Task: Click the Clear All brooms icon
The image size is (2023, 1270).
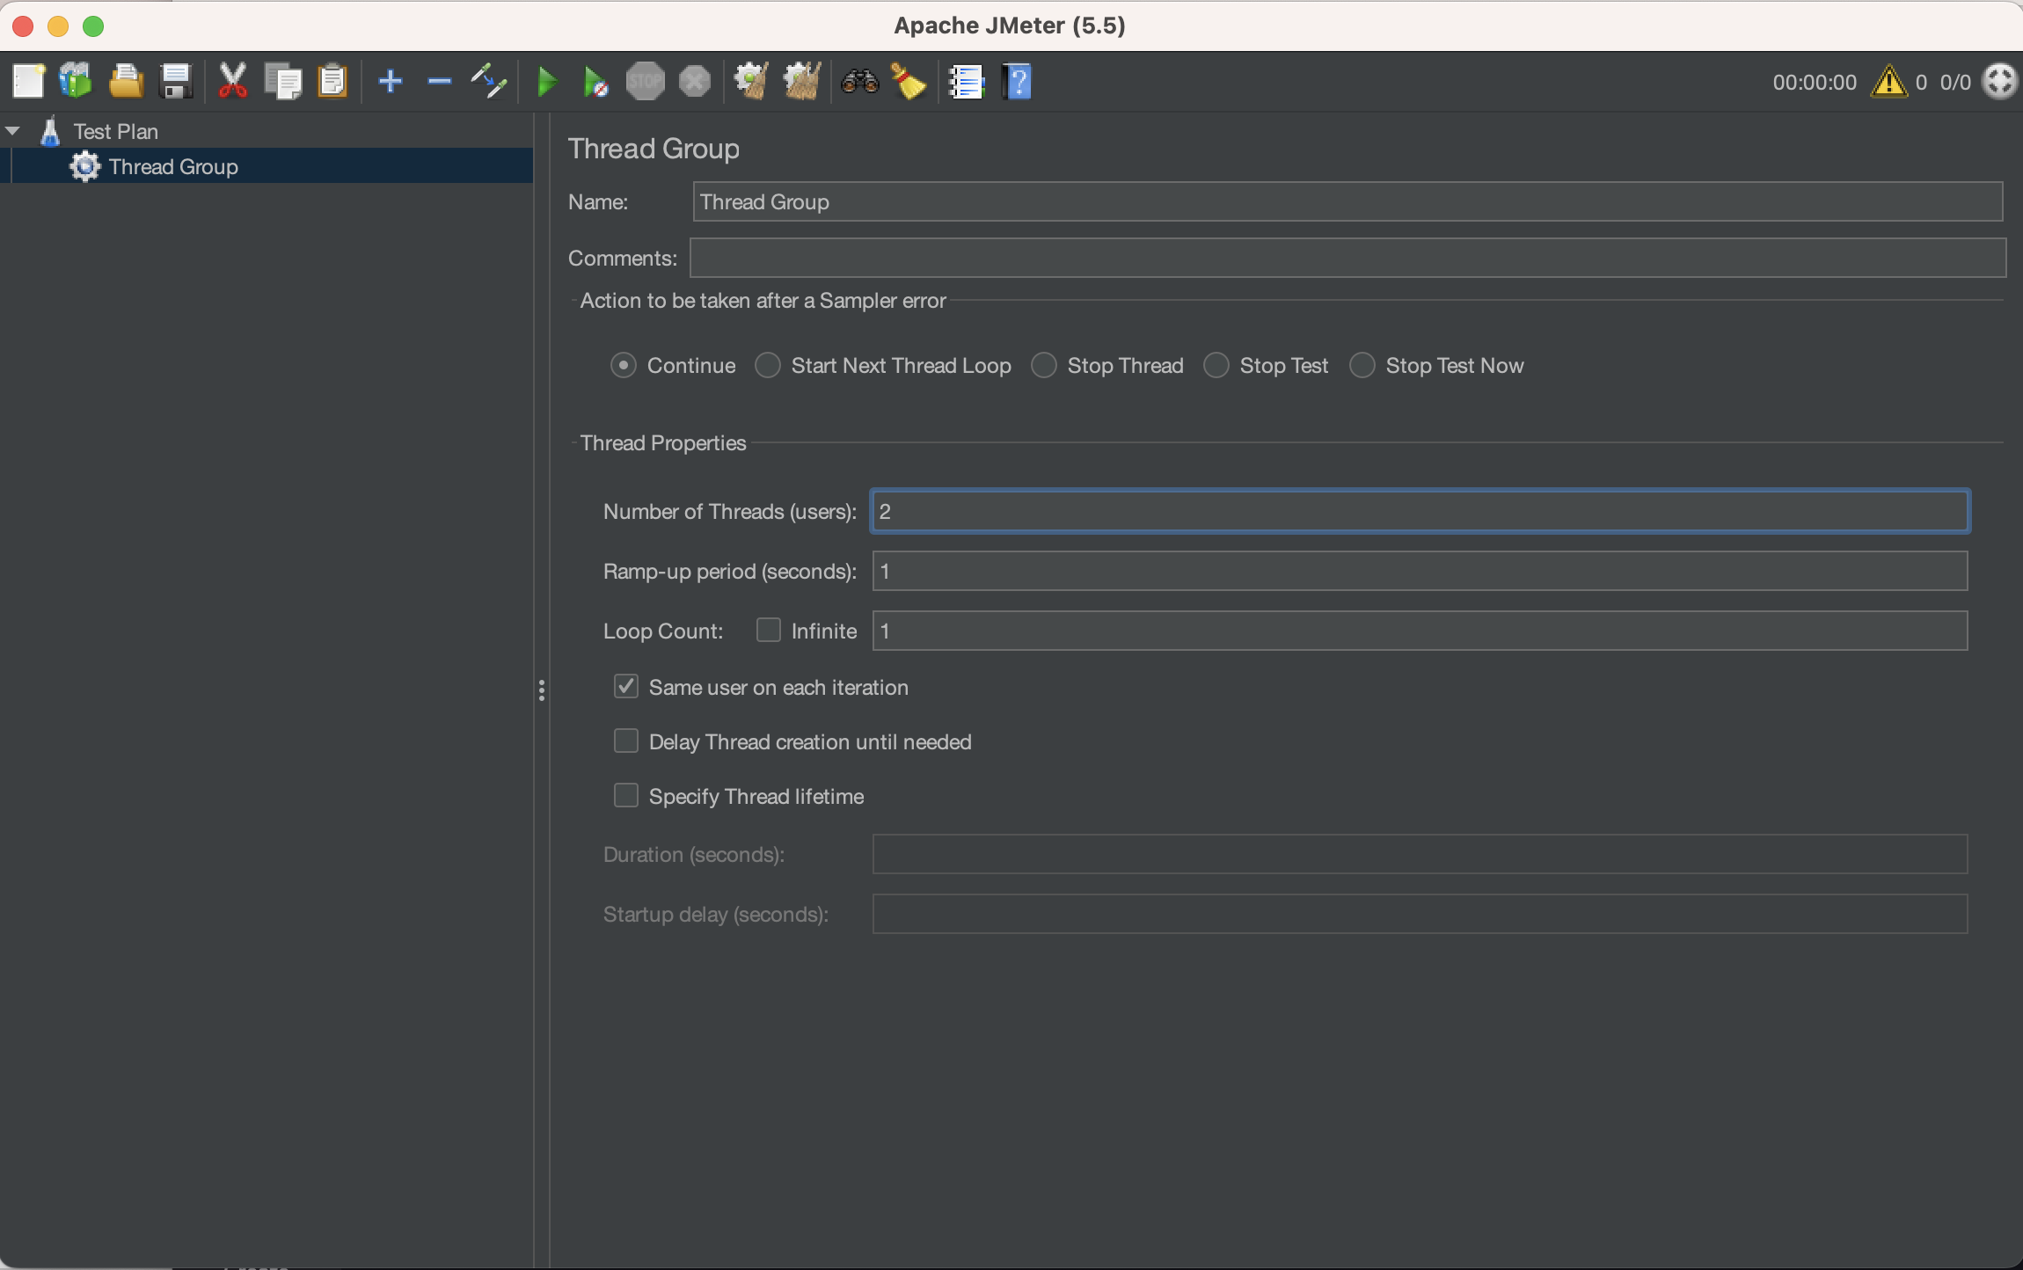Action: (801, 82)
